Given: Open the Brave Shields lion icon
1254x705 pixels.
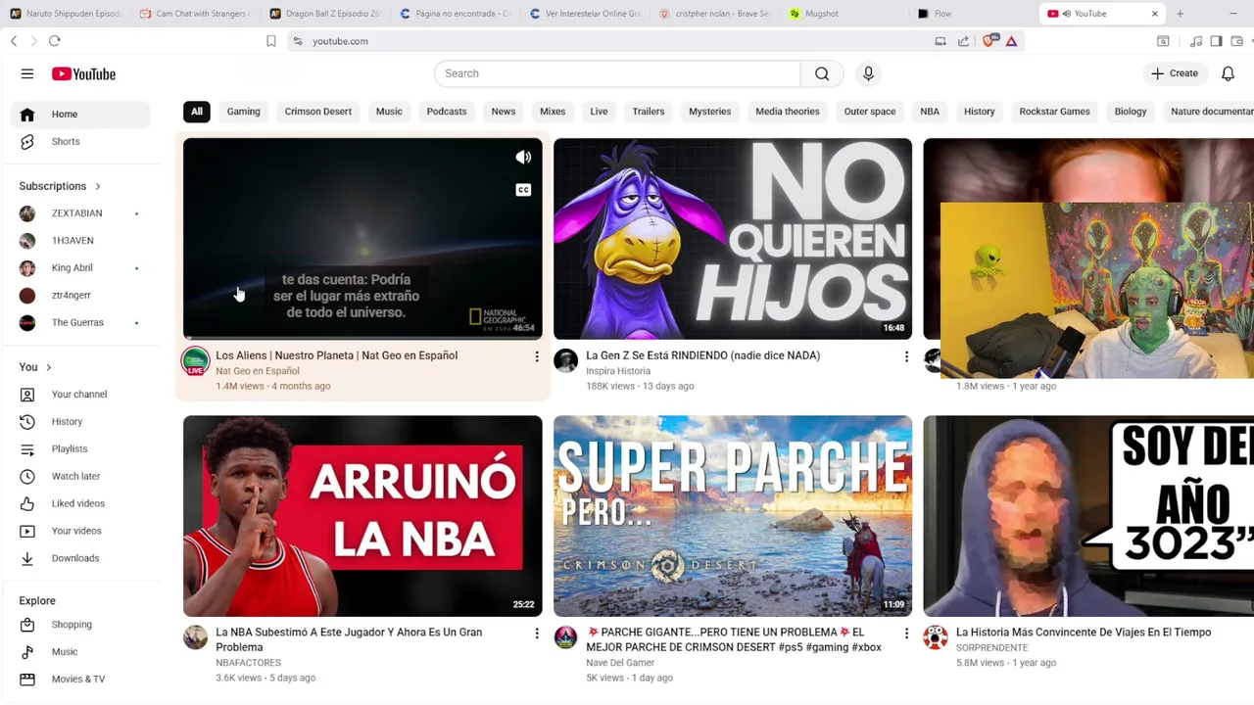Looking at the screenshot, I should pyautogui.click(x=989, y=41).
